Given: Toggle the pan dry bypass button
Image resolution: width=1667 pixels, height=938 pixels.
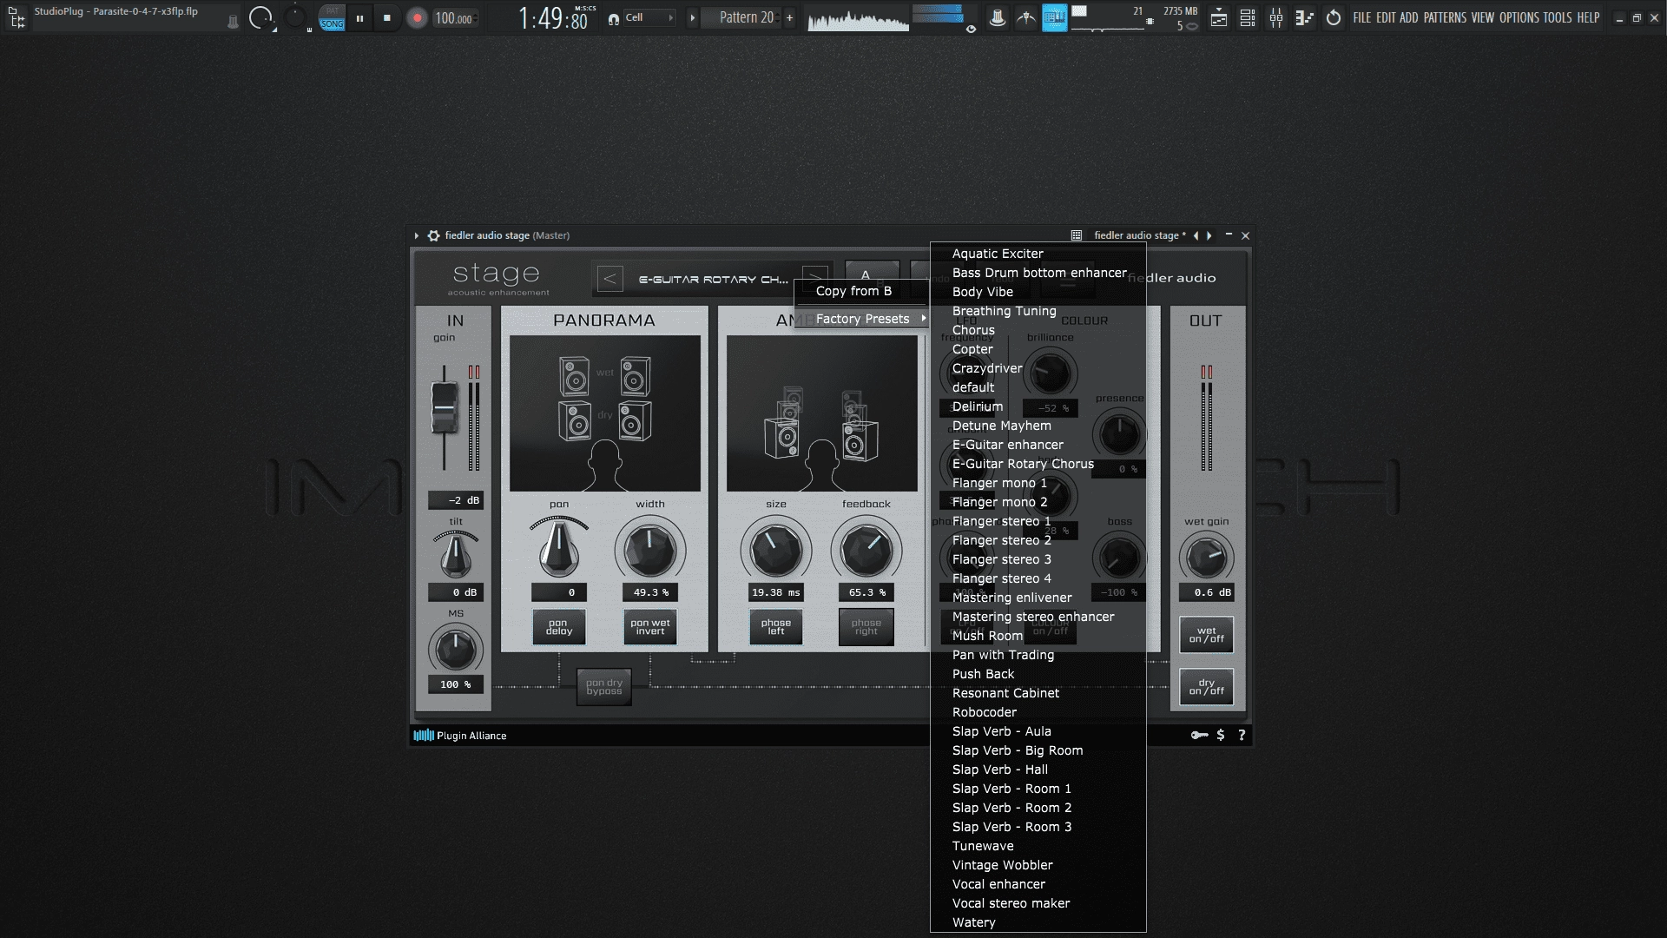Looking at the screenshot, I should coord(604,687).
